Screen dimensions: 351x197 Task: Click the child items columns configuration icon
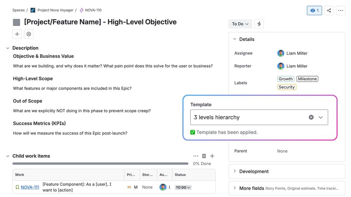(x=204, y=156)
